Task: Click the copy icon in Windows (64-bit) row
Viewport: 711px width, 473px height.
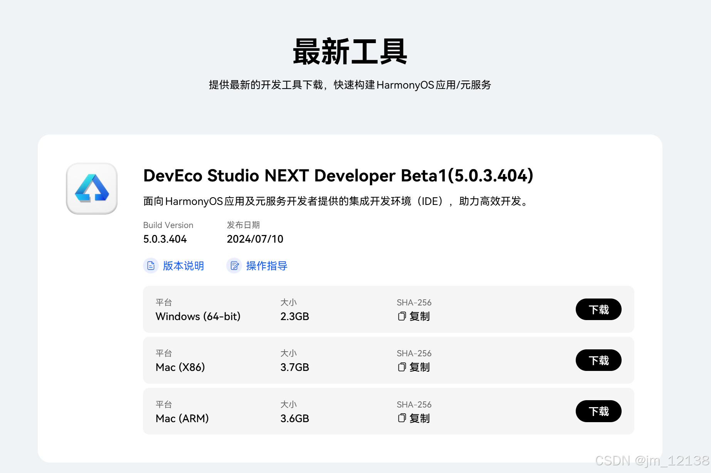Action: click(x=402, y=316)
